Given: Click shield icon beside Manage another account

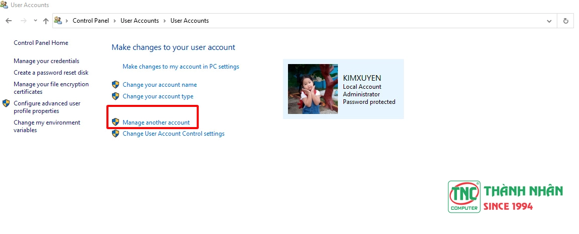Looking at the screenshot, I should (x=115, y=123).
